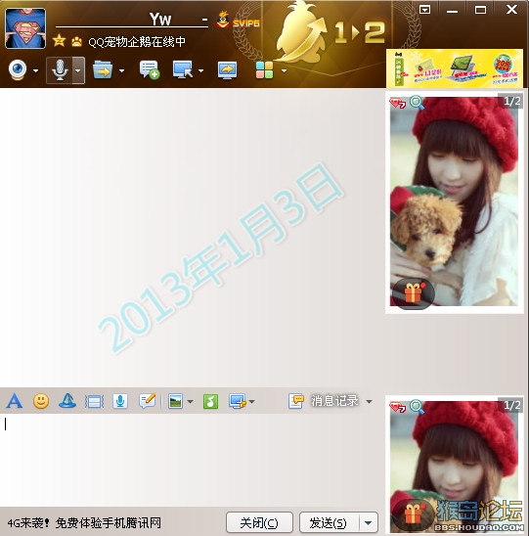Click the colorful apps grid icon
This screenshot has width=529, height=536.
coord(264,70)
